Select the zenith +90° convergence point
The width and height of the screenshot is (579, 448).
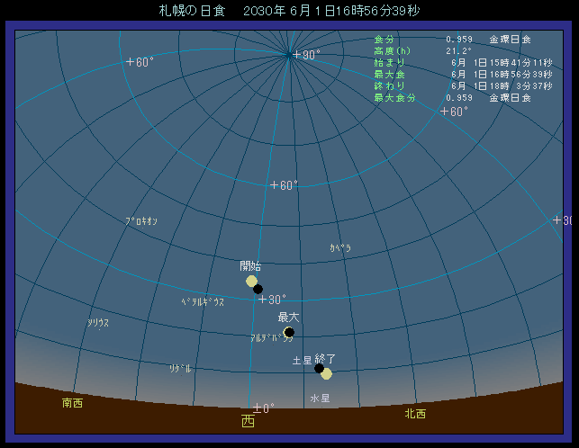(289, 54)
